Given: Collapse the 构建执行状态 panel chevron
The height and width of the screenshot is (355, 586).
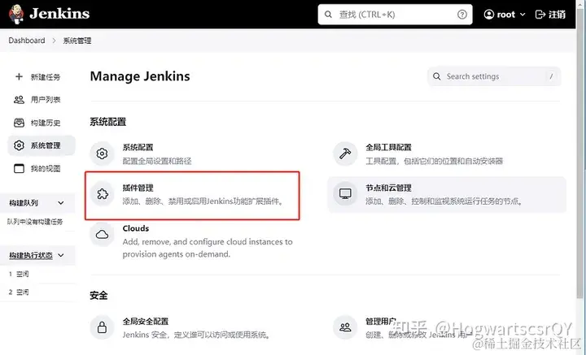Looking at the screenshot, I should [x=61, y=255].
